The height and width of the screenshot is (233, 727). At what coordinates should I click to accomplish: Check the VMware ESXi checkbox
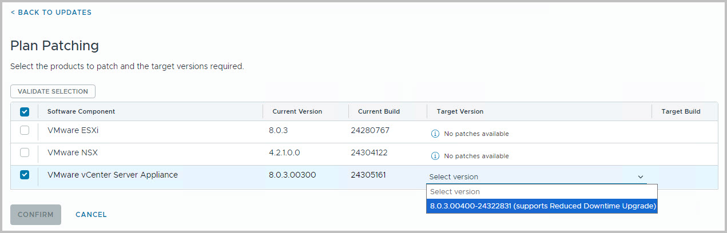pyautogui.click(x=25, y=130)
